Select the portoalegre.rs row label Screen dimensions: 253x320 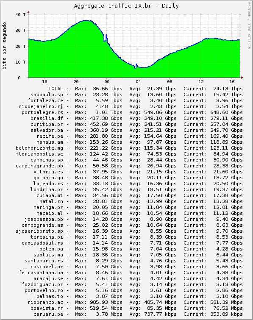(42, 112)
